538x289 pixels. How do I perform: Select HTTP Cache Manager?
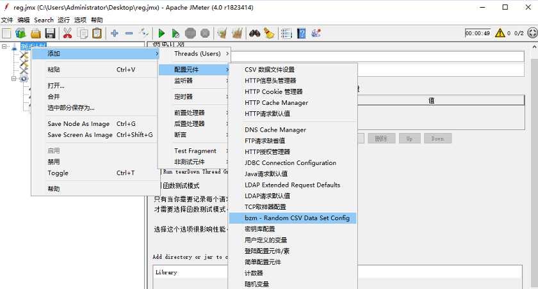coord(293,102)
